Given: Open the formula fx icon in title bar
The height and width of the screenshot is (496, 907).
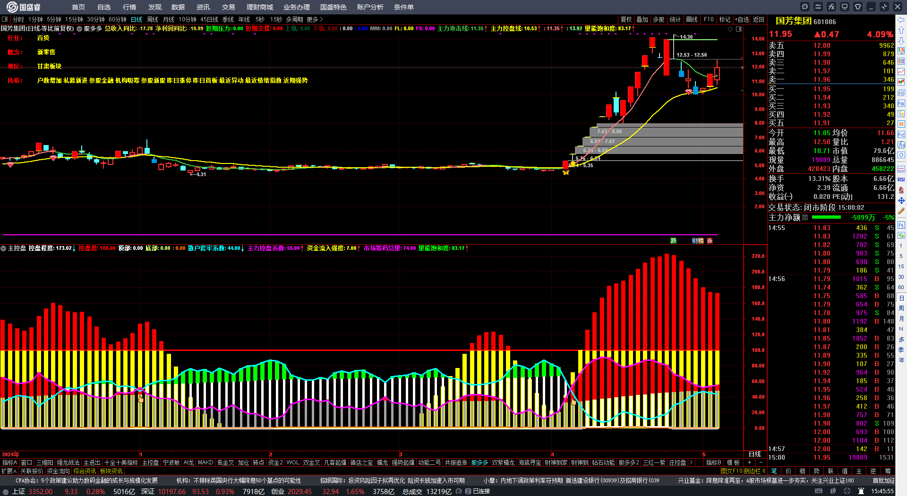Looking at the screenshot, I should (x=831, y=7).
